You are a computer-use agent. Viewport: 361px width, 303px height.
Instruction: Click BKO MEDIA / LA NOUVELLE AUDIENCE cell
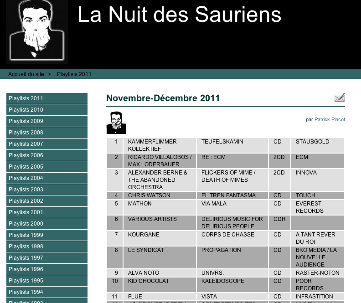coord(318,257)
